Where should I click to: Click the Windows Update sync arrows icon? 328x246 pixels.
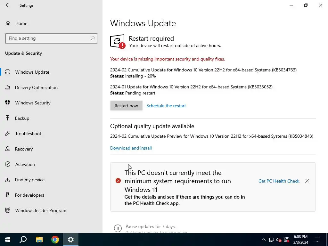pyautogui.click(x=8, y=72)
